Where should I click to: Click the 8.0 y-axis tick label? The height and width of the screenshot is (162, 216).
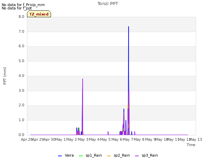(x=21, y=17)
